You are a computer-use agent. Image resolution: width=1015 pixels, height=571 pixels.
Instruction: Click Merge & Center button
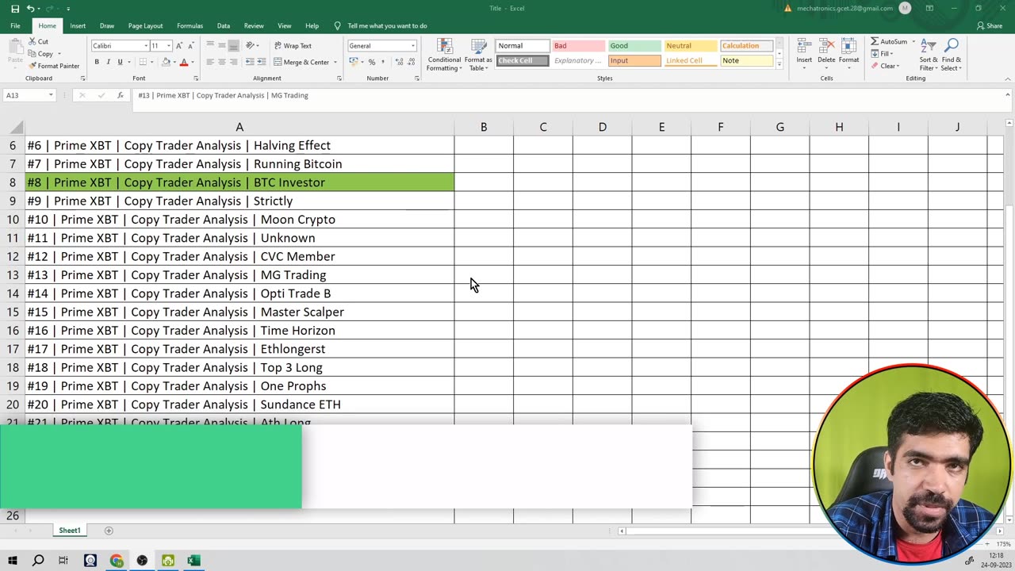tap(301, 62)
